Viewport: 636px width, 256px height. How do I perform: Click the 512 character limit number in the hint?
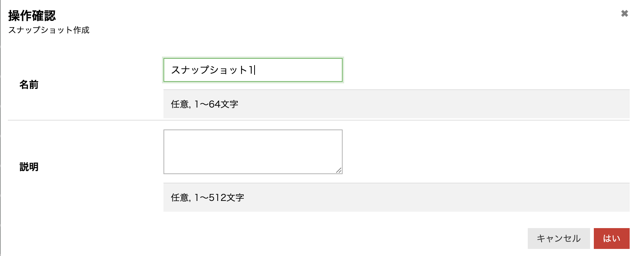(217, 198)
